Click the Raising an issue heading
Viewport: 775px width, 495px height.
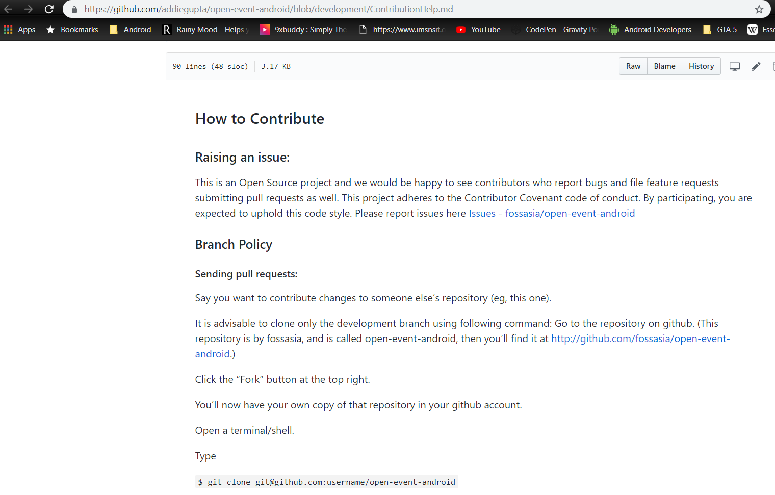[x=242, y=157]
